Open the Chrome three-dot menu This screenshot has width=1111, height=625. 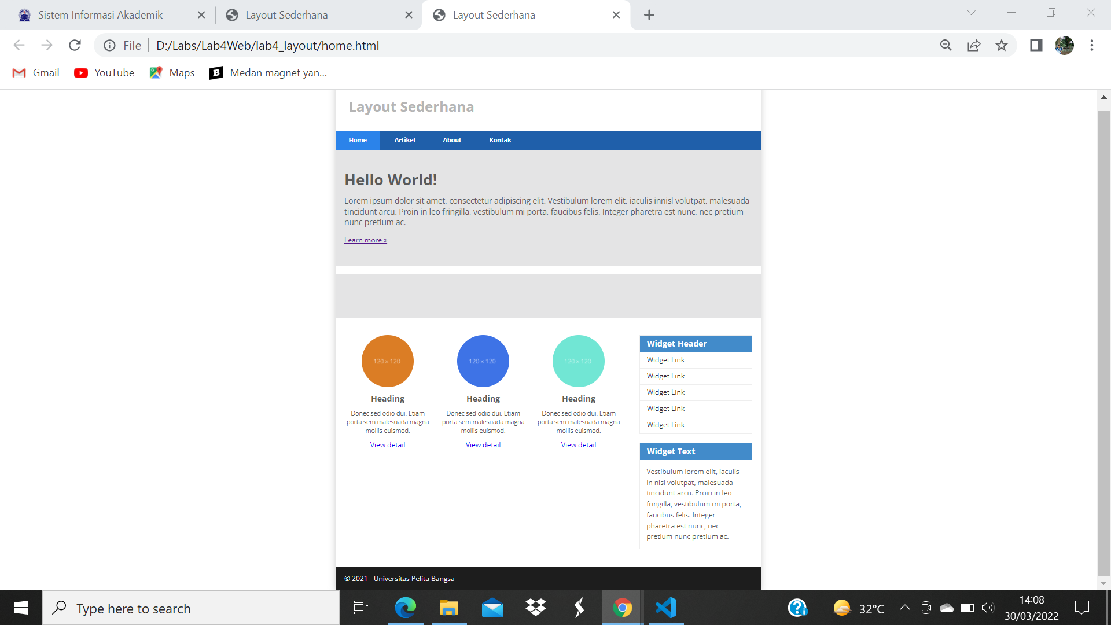(x=1092, y=45)
